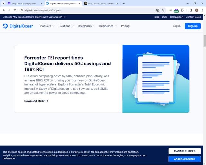Expand the Solutions menu

(x=66, y=26)
